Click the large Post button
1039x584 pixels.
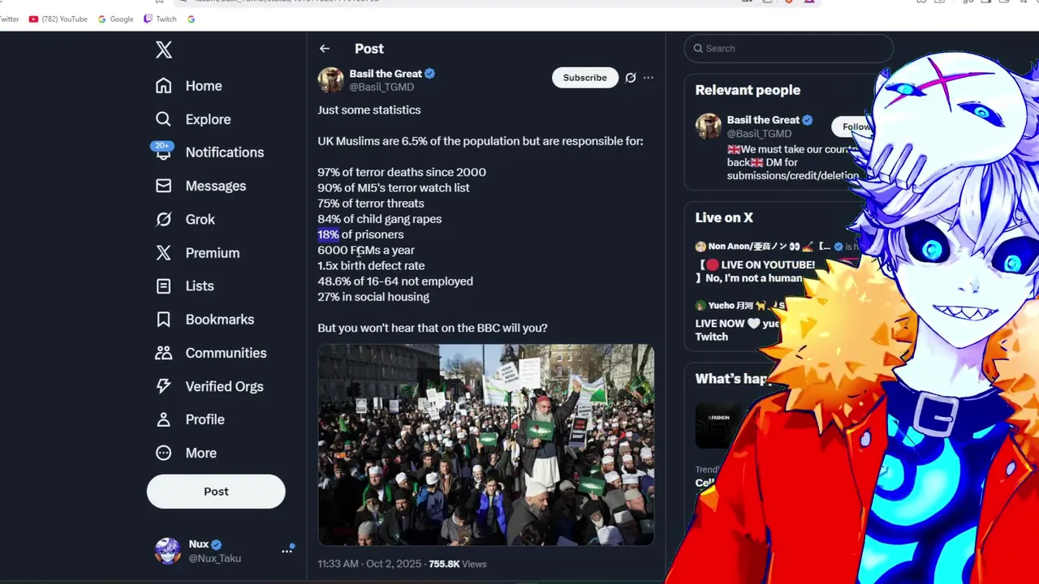(216, 492)
